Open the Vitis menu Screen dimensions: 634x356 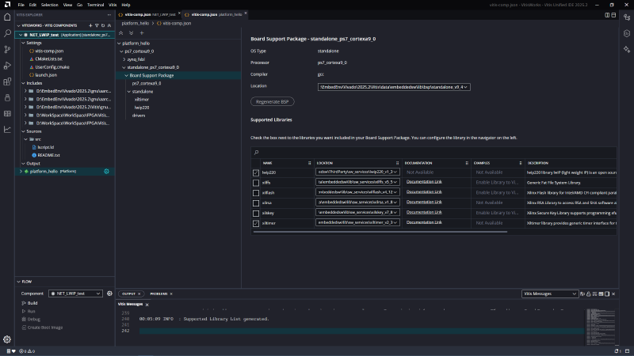pyautogui.click(x=113, y=5)
